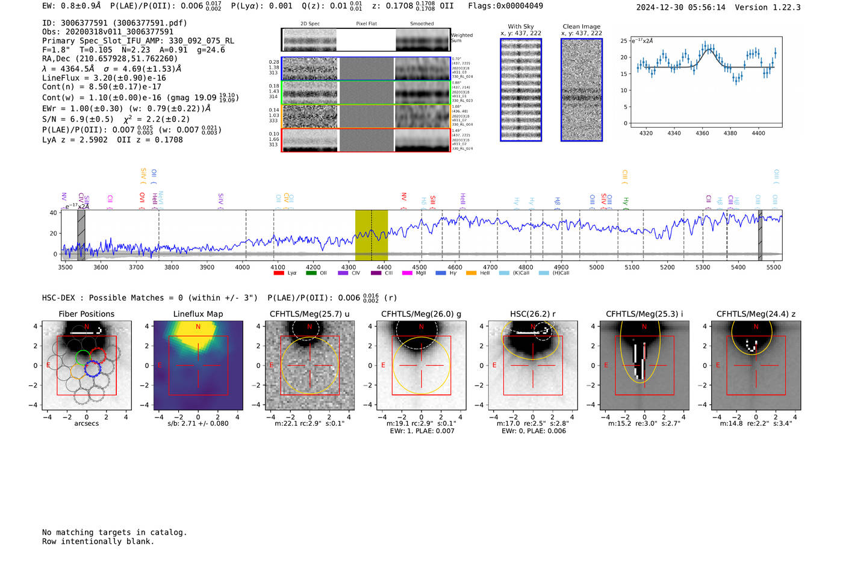The image size is (843, 574).
Task: Select 'Row intentionally blank.' text
Action: coord(98,541)
